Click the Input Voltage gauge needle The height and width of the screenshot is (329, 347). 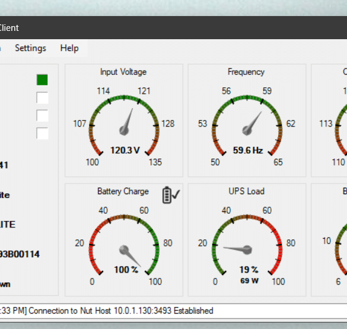tap(126, 122)
